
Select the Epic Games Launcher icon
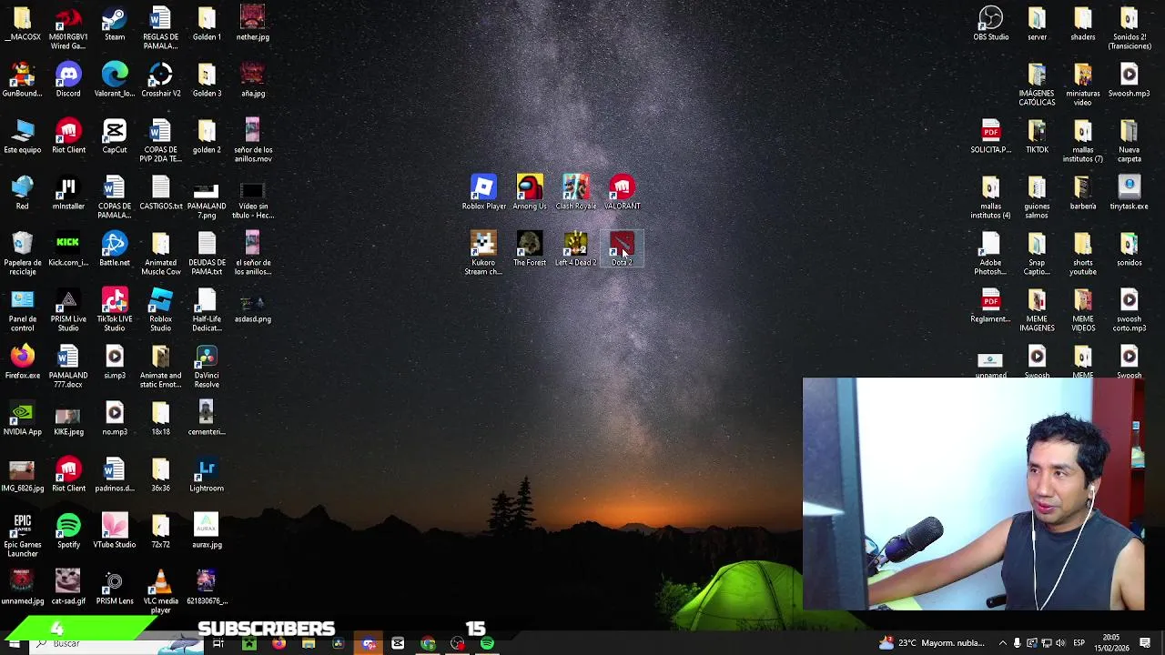pyautogui.click(x=23, y=536)
